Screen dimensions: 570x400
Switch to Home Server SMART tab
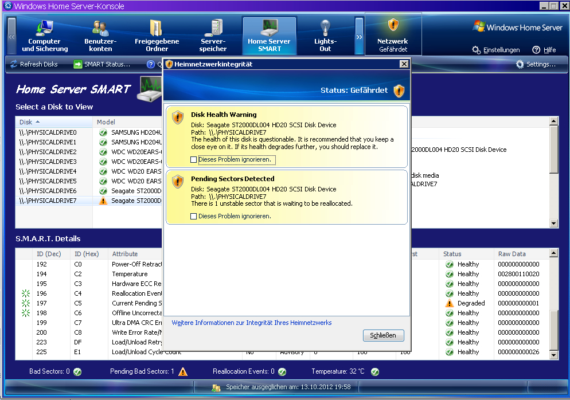coord(270,36)
